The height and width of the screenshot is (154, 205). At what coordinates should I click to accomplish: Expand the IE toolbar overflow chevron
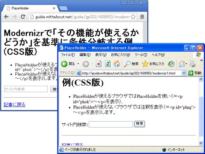(x=202, y=60)
